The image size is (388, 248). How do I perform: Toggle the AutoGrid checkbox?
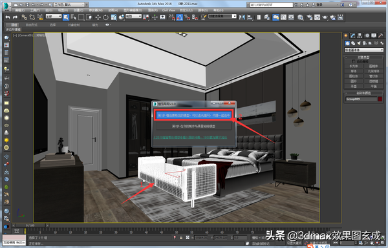353,61
